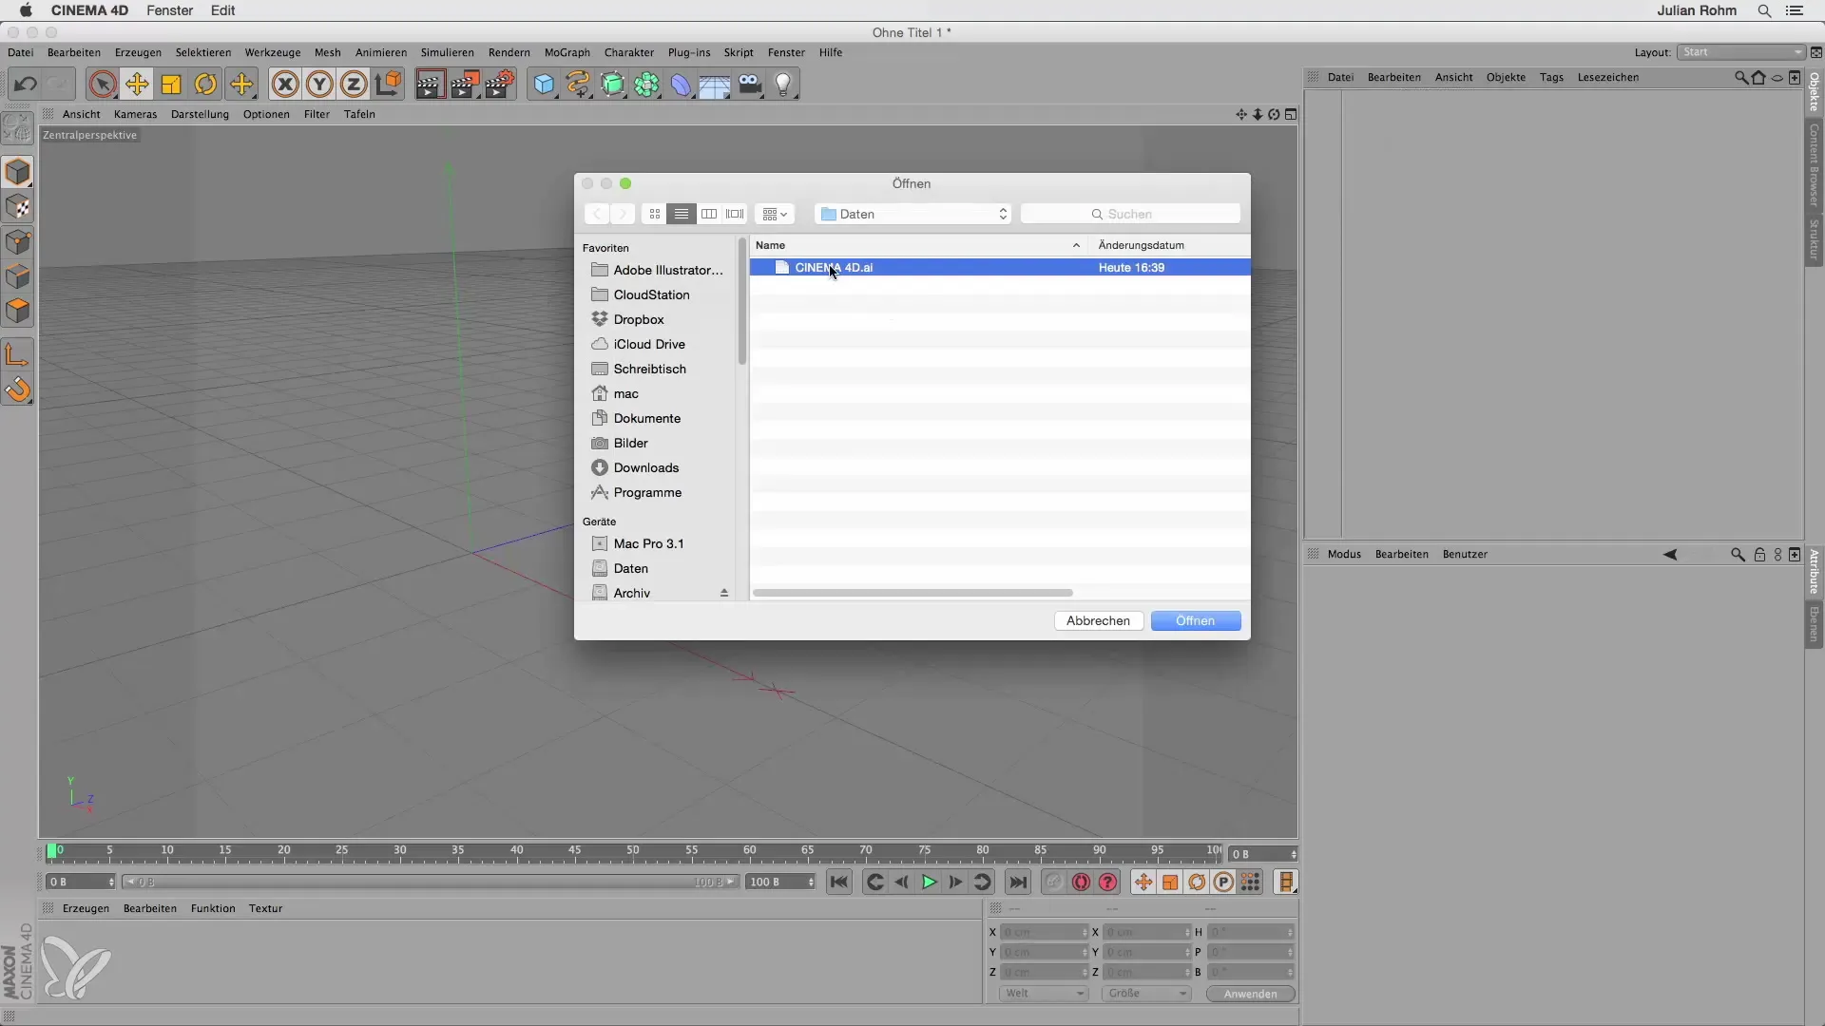Open the Größe size mode dropdown
This screenshot has height=1026, width=1825.
(x=1146, y=994)
